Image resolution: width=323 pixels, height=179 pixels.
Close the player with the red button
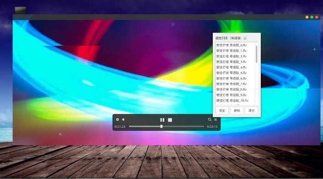(x=317, y=17)
